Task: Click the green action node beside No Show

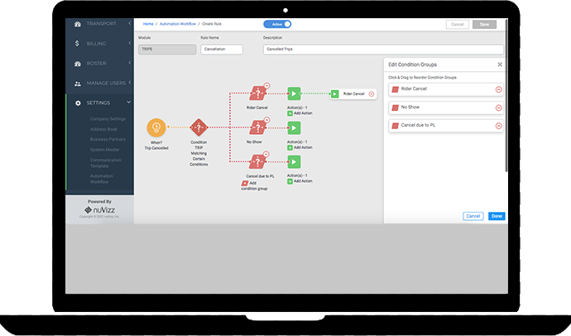Action: tap(294, 127)
